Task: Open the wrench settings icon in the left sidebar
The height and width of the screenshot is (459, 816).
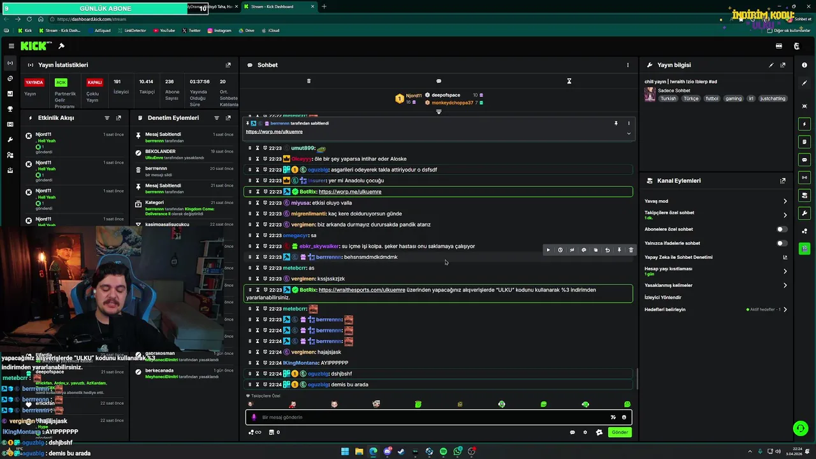Action: pos(10,140)
